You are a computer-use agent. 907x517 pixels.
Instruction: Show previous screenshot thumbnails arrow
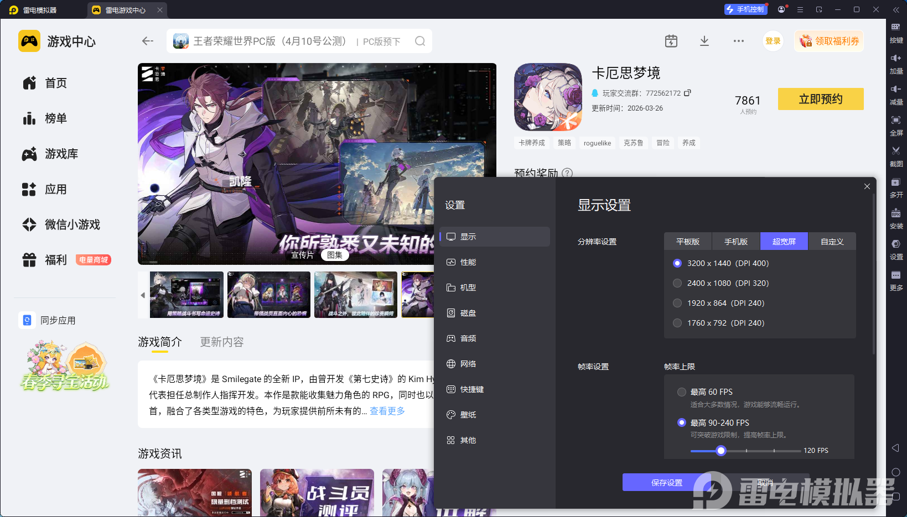tap(143, 295)
